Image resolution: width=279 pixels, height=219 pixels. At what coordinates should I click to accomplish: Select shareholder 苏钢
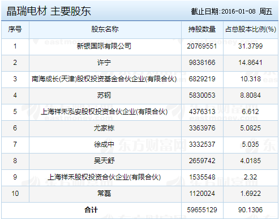click(104, 95)
